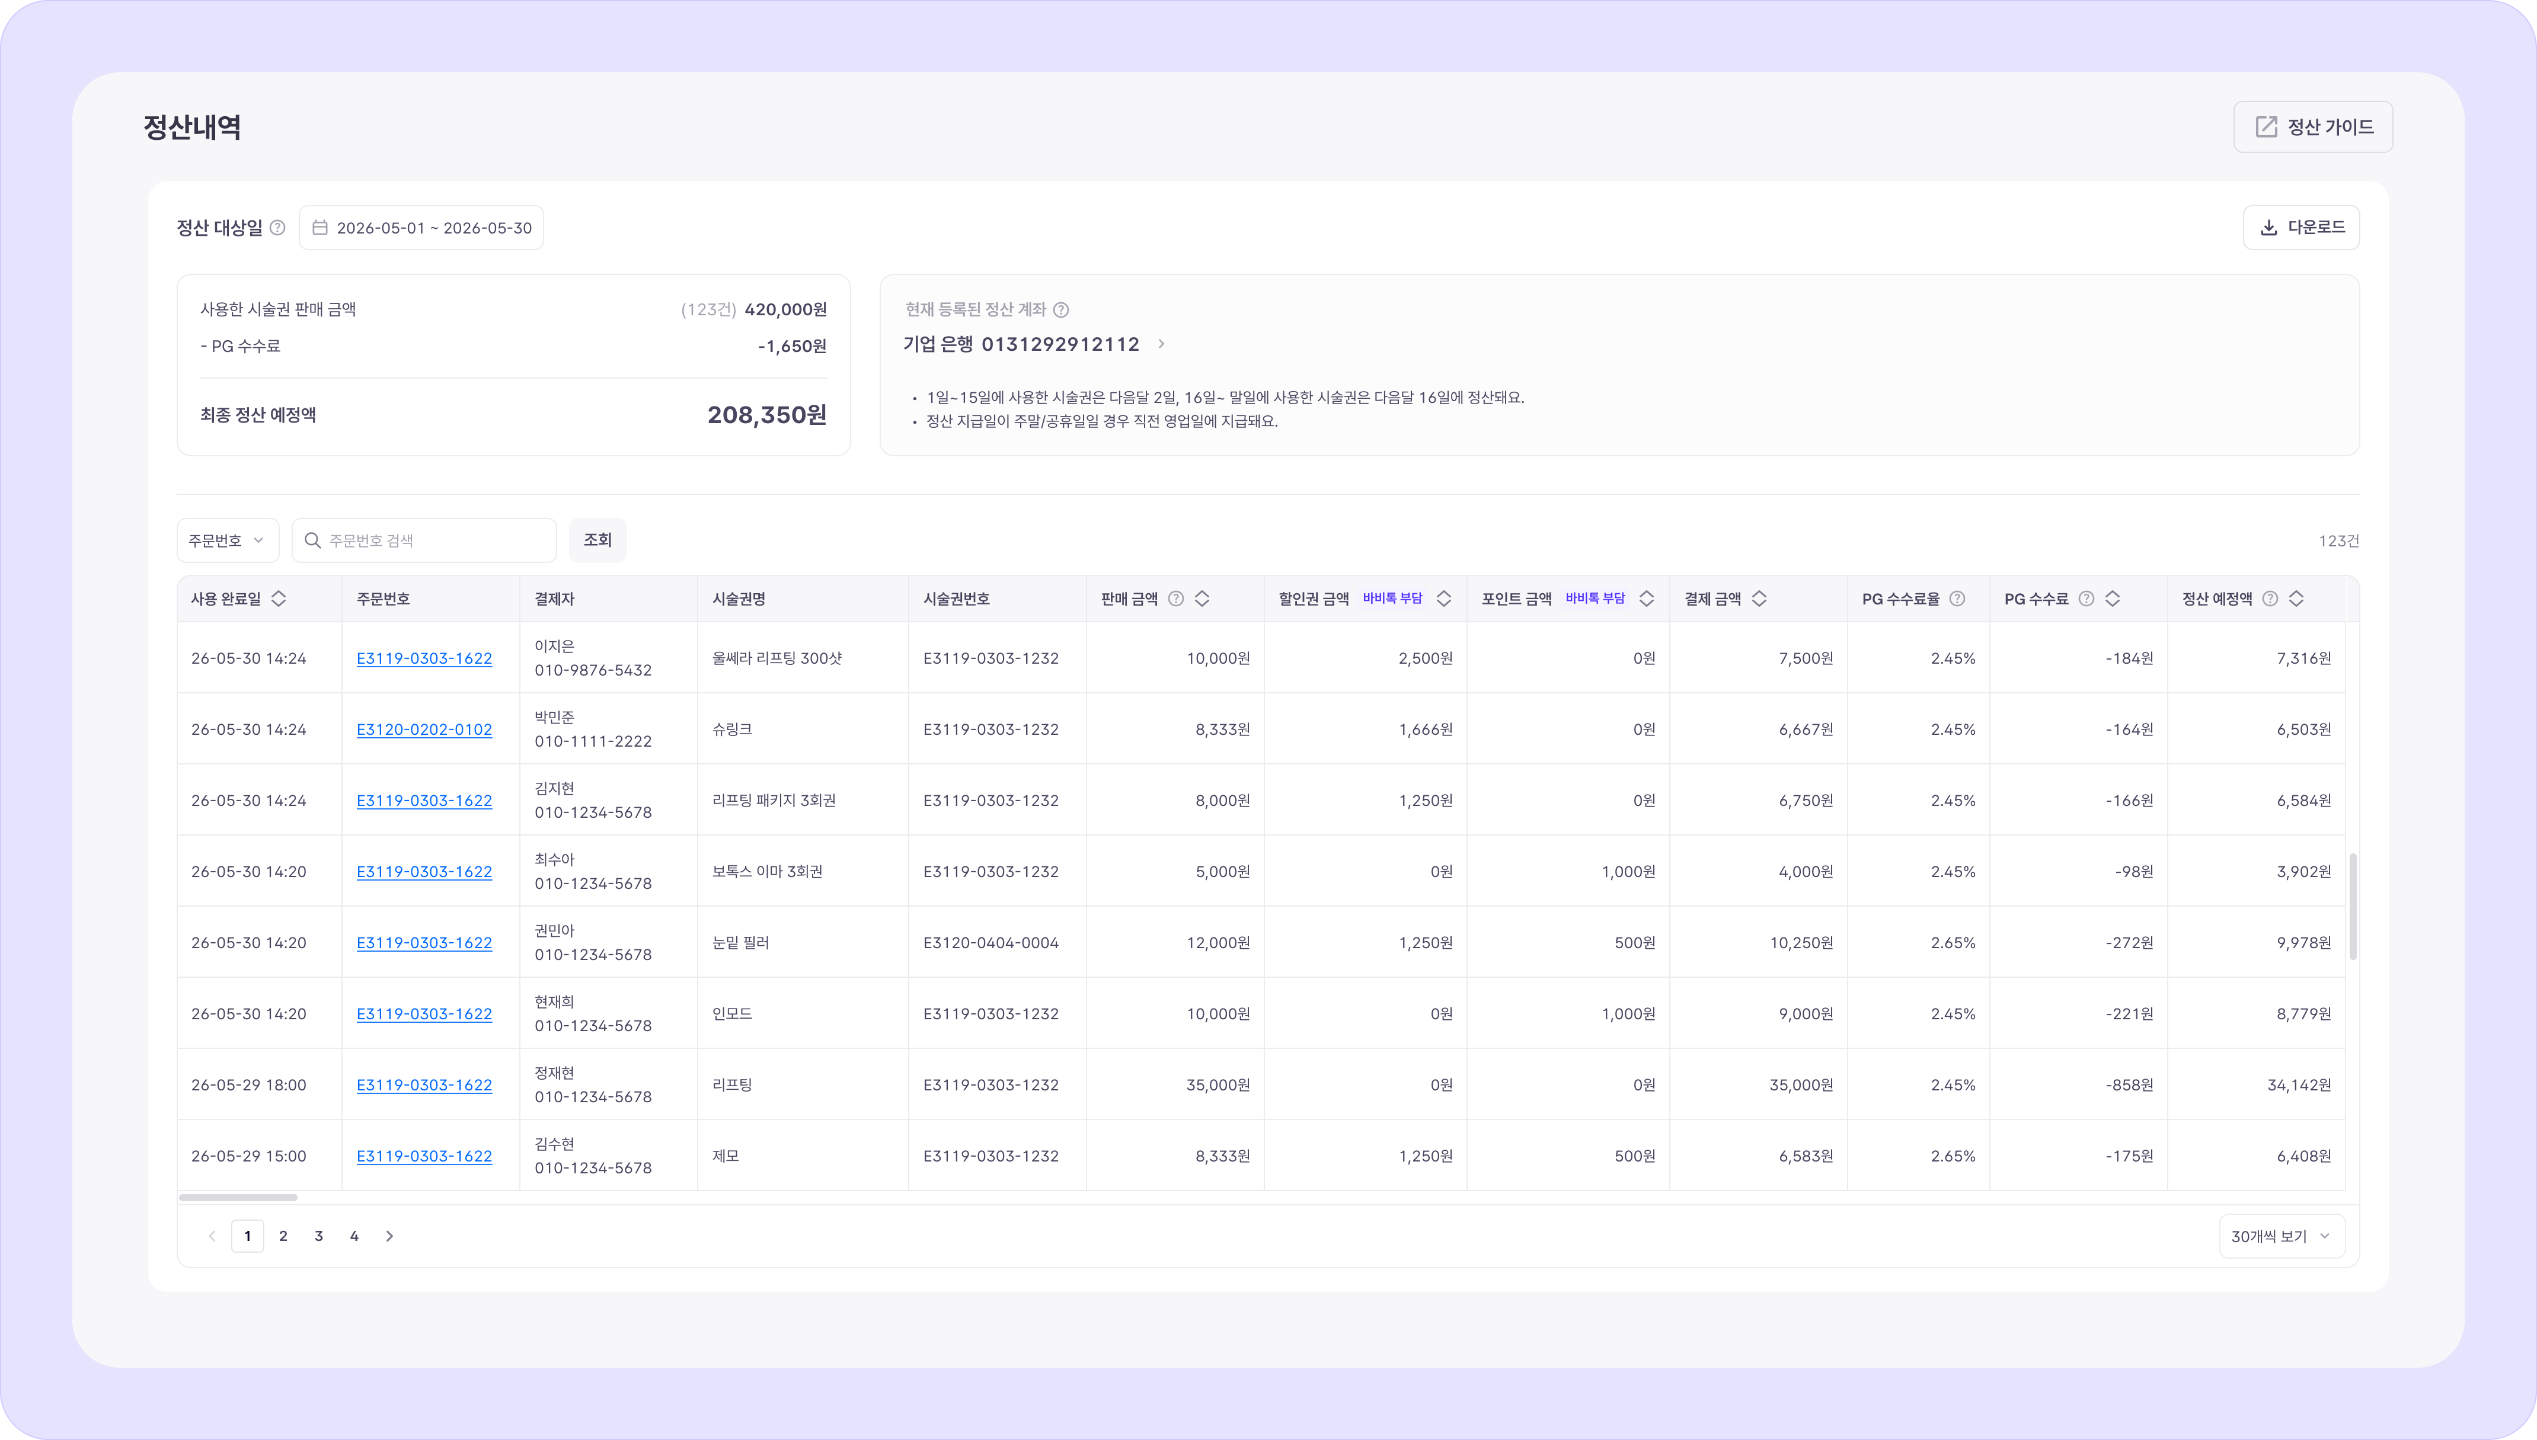Click help icon beside 현재 등록된 정산 계좌
The height and width of the screenshot is (1440, 2537).
pos(1061,309)
